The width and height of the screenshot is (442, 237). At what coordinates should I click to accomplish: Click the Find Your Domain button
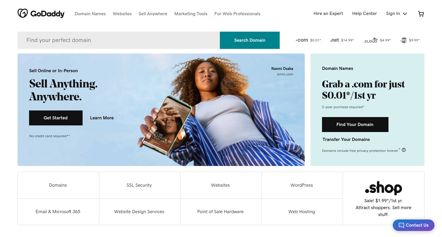click(355, 125)
